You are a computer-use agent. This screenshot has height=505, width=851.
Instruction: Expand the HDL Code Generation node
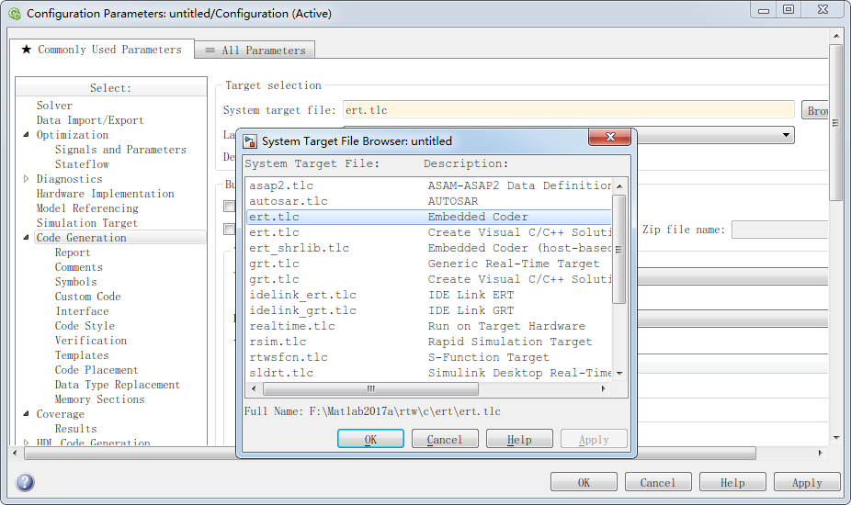coord(26,443)
